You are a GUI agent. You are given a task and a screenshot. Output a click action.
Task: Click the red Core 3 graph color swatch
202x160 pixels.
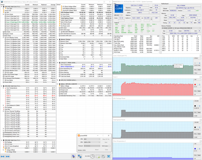coord(195,85)
